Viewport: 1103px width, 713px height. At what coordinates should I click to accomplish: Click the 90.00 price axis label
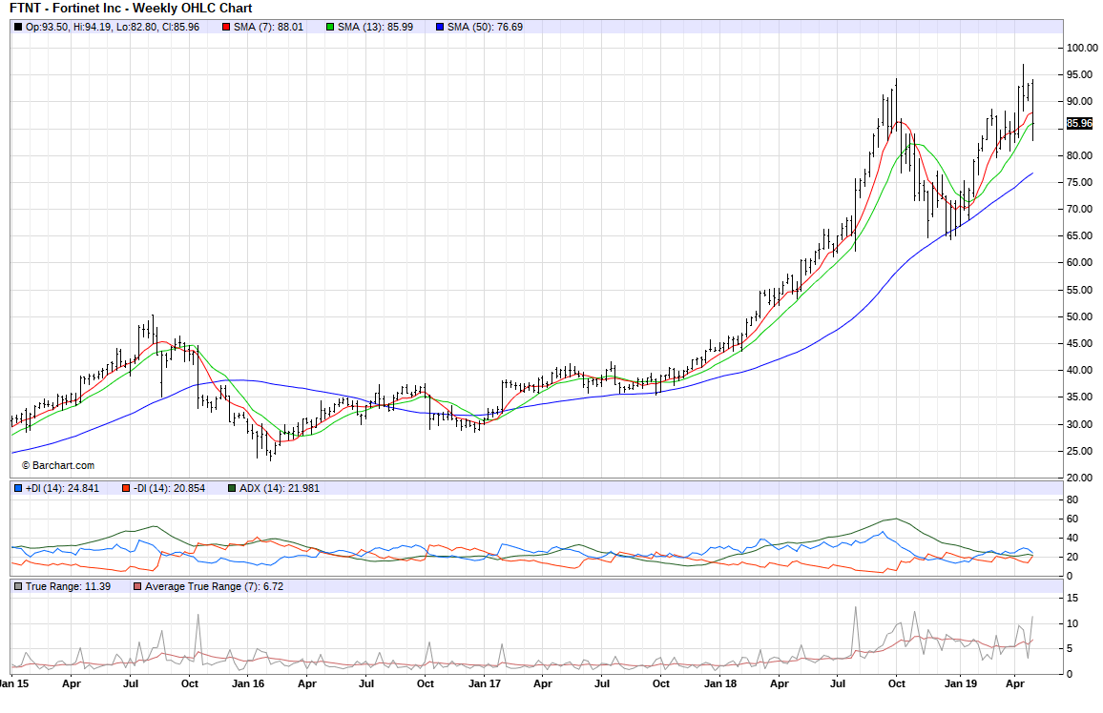click(1080, 101)
